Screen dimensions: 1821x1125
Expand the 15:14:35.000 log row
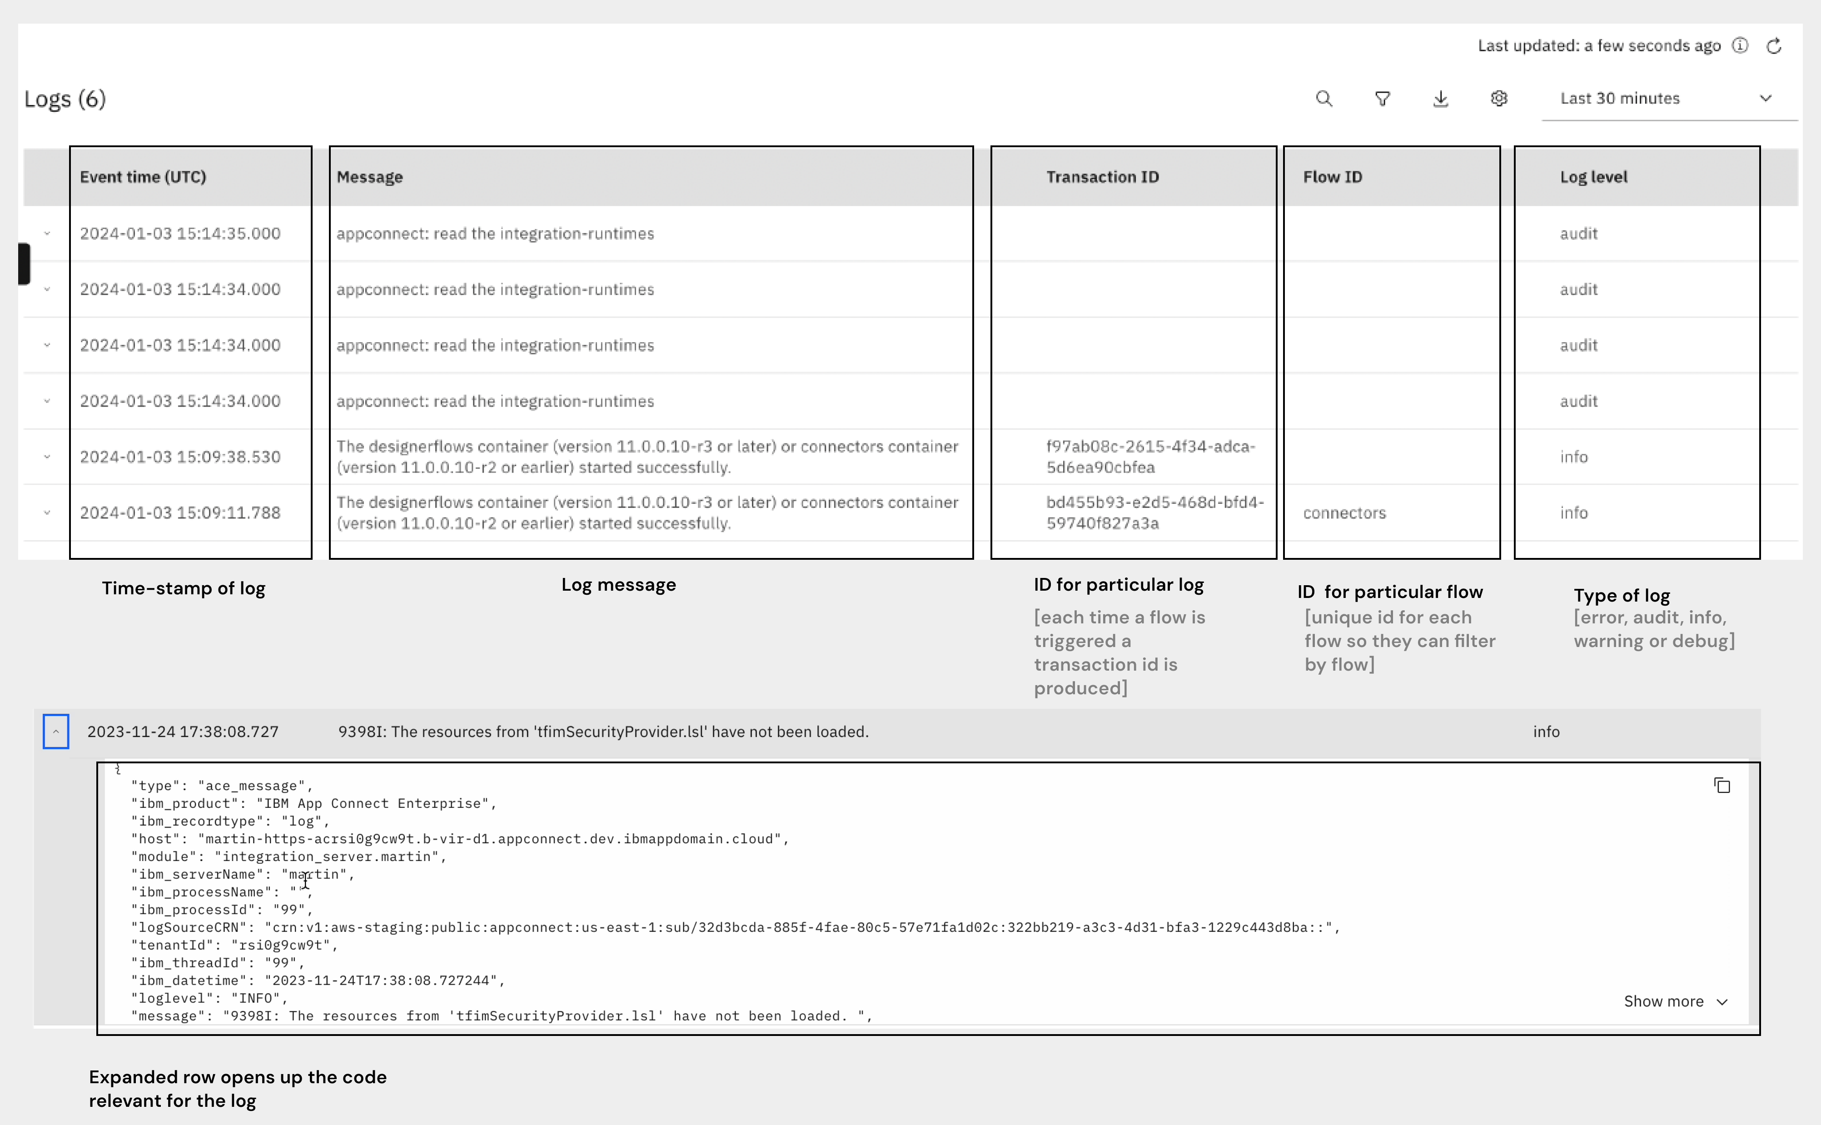[47, 234]
